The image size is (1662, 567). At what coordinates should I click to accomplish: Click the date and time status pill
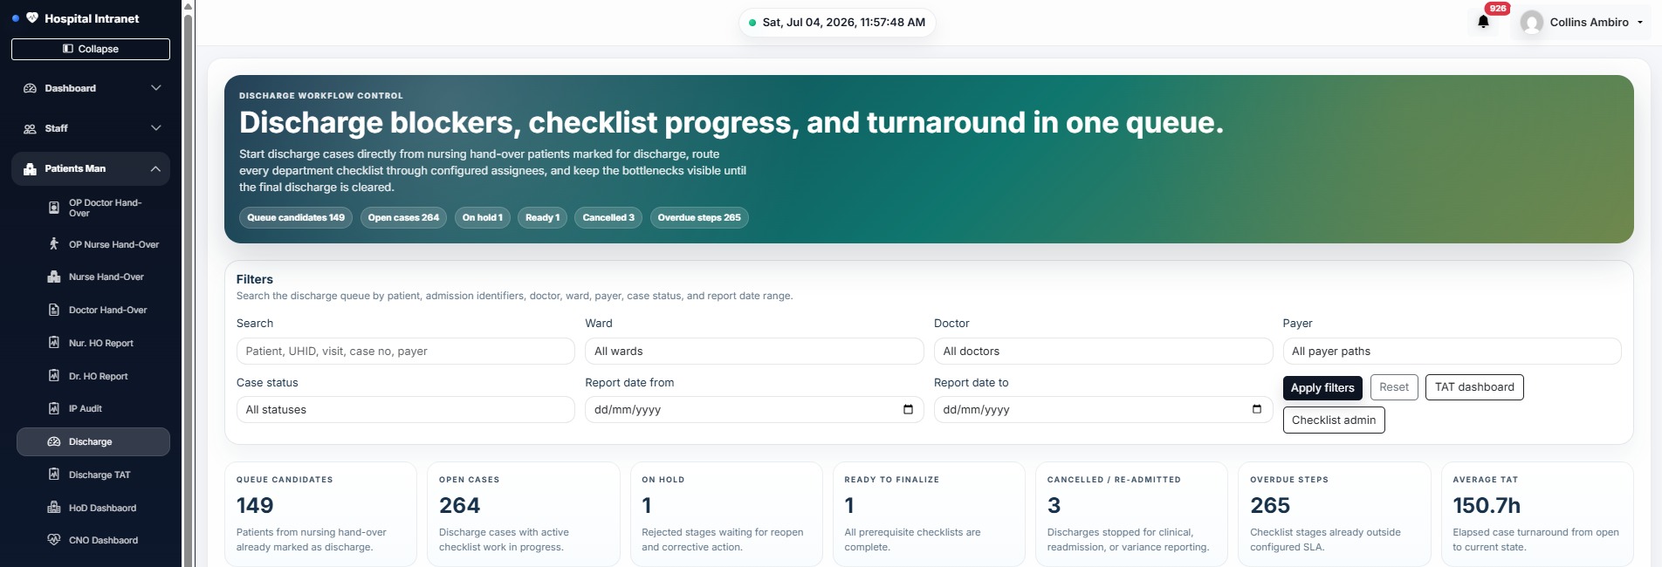837,23
